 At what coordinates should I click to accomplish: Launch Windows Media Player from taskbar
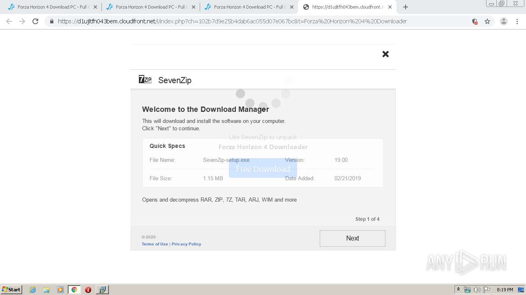[60, 290]
